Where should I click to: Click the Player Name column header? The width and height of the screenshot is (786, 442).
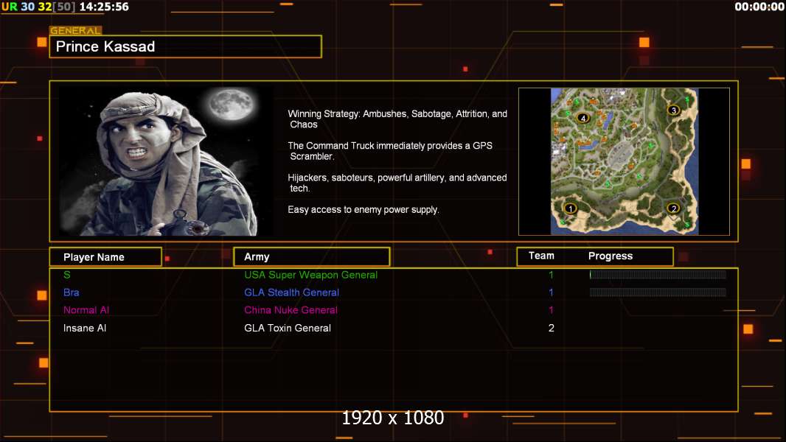105,257
